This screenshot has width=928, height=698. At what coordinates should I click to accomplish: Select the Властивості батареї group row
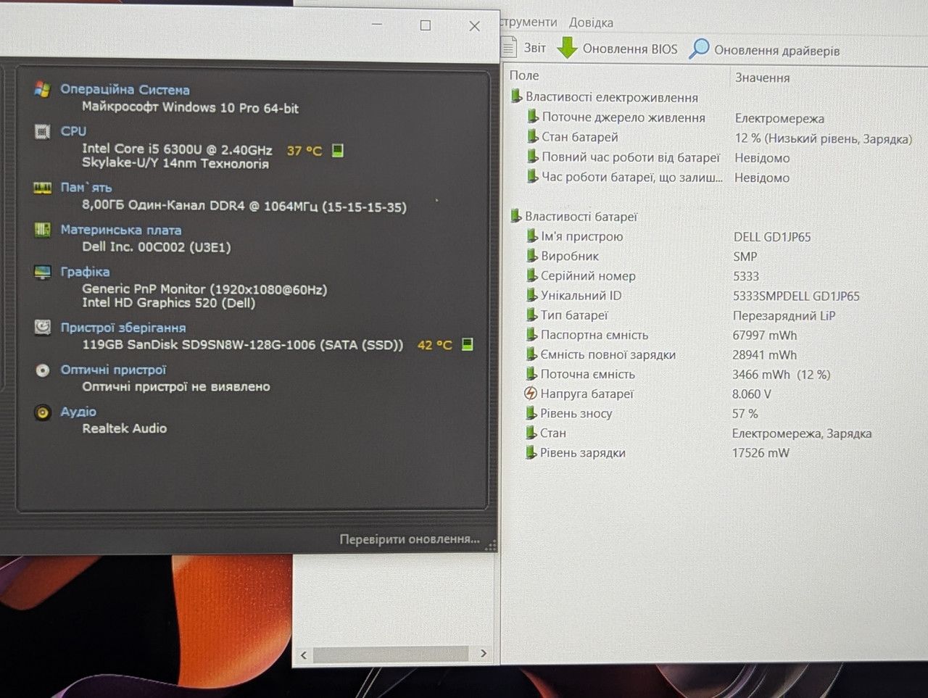point(573,216)
